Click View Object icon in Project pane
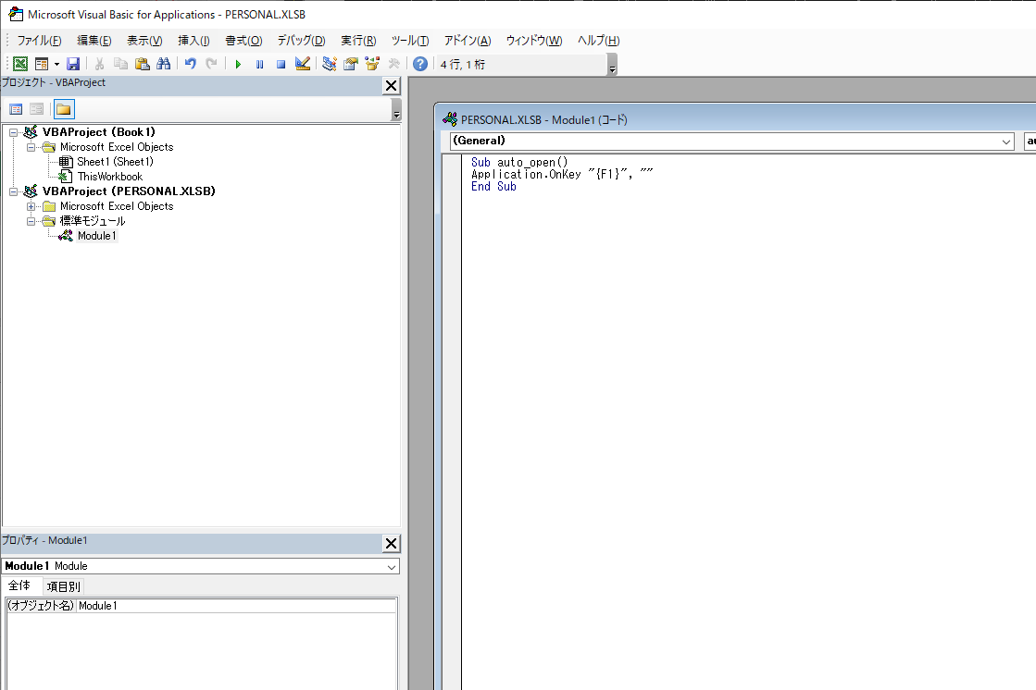Screen dimensions: 1036x690 click(x=36, y=109)
